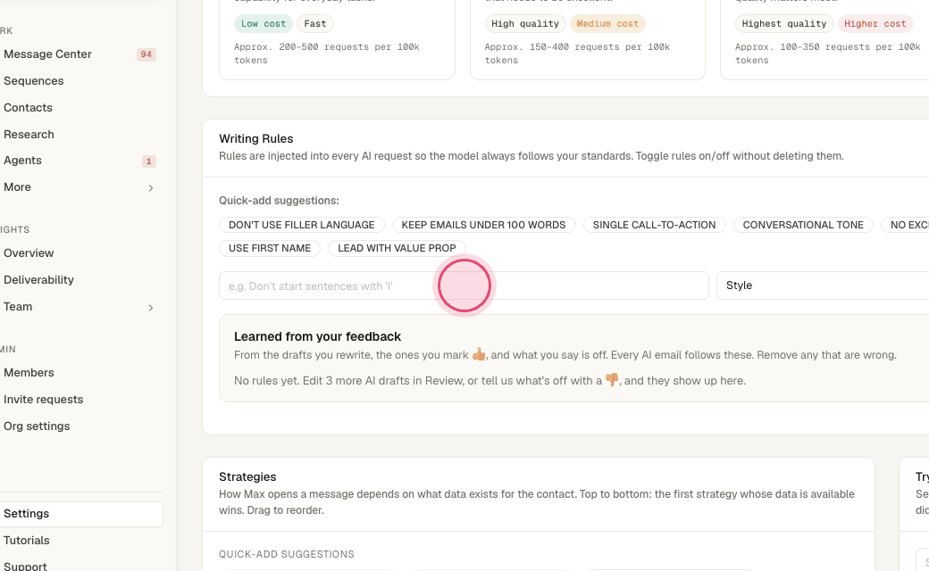Click the Agents notification badge showing 1
This screenshot has width=929, height=571.
tap(148, 161)
